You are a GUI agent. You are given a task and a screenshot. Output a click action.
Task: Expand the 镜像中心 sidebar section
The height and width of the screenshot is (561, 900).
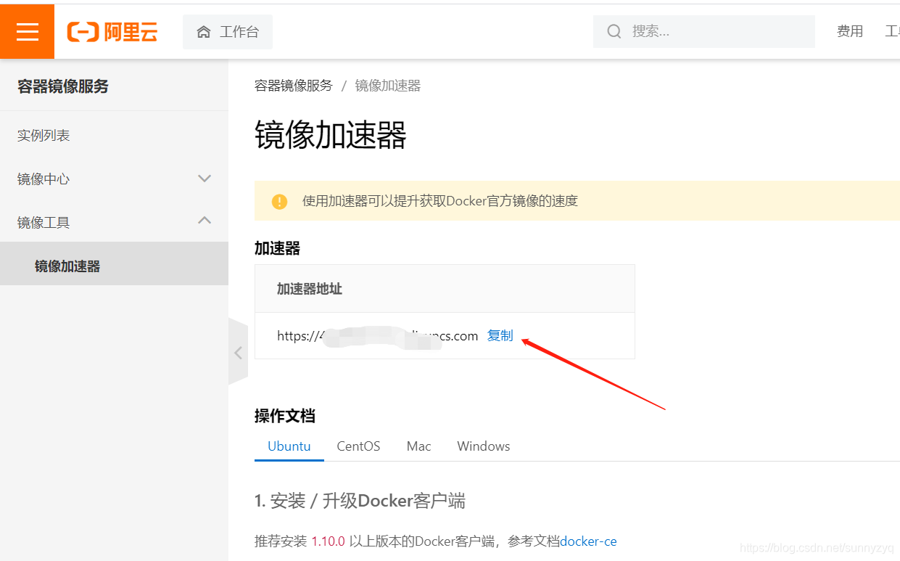(x=114, y=179)
